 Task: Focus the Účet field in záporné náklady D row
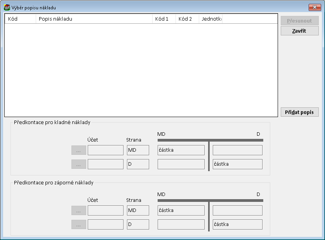[105, 224]
